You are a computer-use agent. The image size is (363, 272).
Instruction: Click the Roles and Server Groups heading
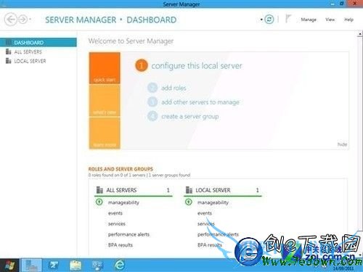[x=121, y=169]
